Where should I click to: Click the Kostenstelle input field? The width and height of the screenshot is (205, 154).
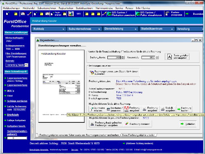coord(148,57)
